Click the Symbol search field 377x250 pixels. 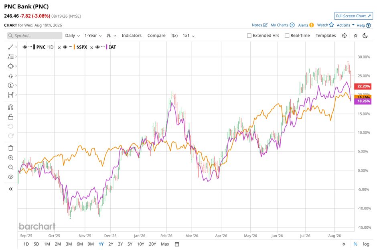[34, 36]
